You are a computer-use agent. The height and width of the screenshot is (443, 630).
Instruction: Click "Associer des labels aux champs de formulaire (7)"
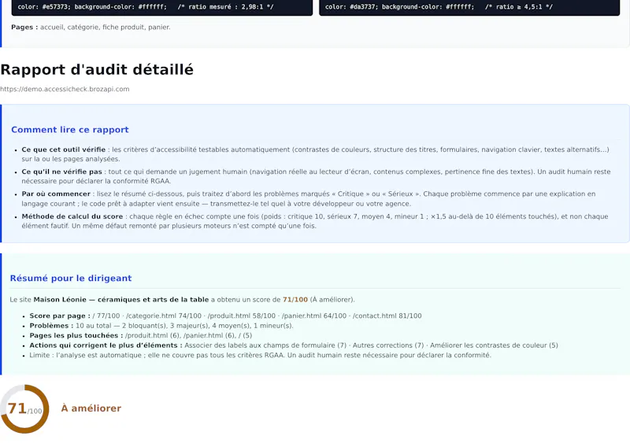[x=265, y=345]
